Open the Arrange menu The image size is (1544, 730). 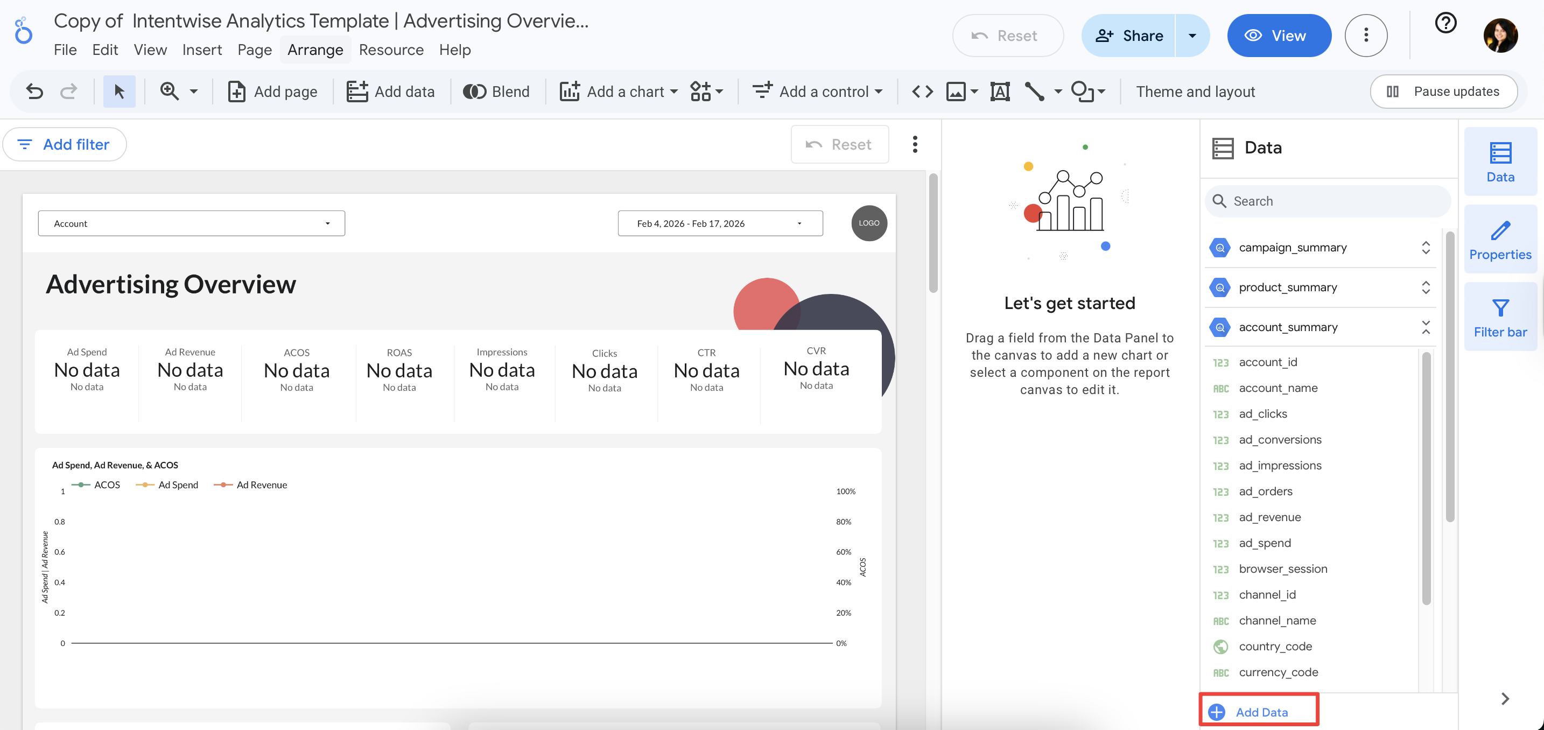click(x=315, y=50)
